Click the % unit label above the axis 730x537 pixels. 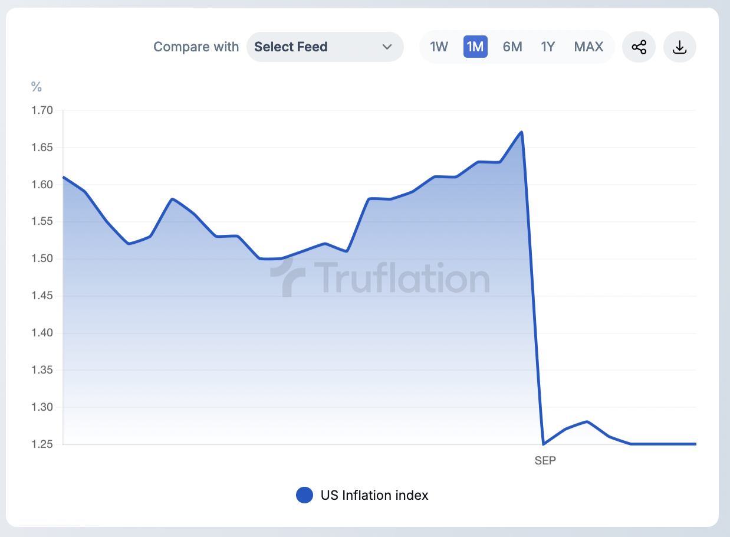(x=37, y=87)
